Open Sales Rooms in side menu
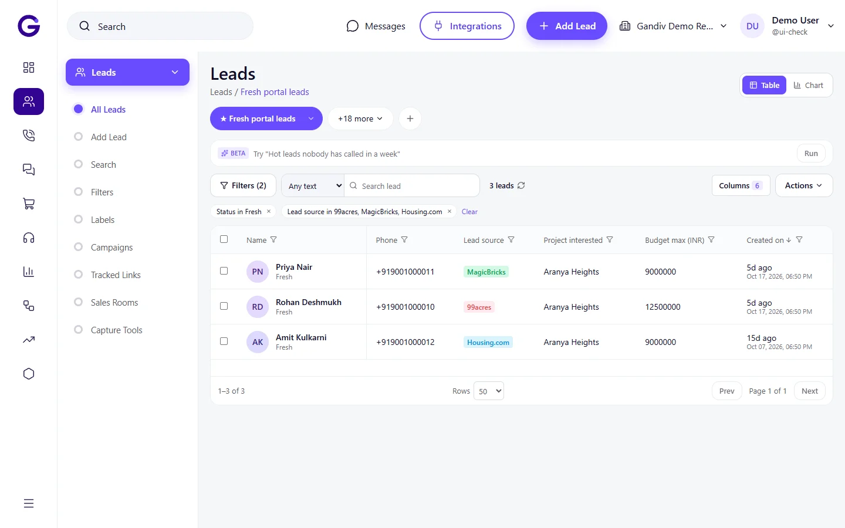Screen dimensions: 845x528 [x=114, y=302]
